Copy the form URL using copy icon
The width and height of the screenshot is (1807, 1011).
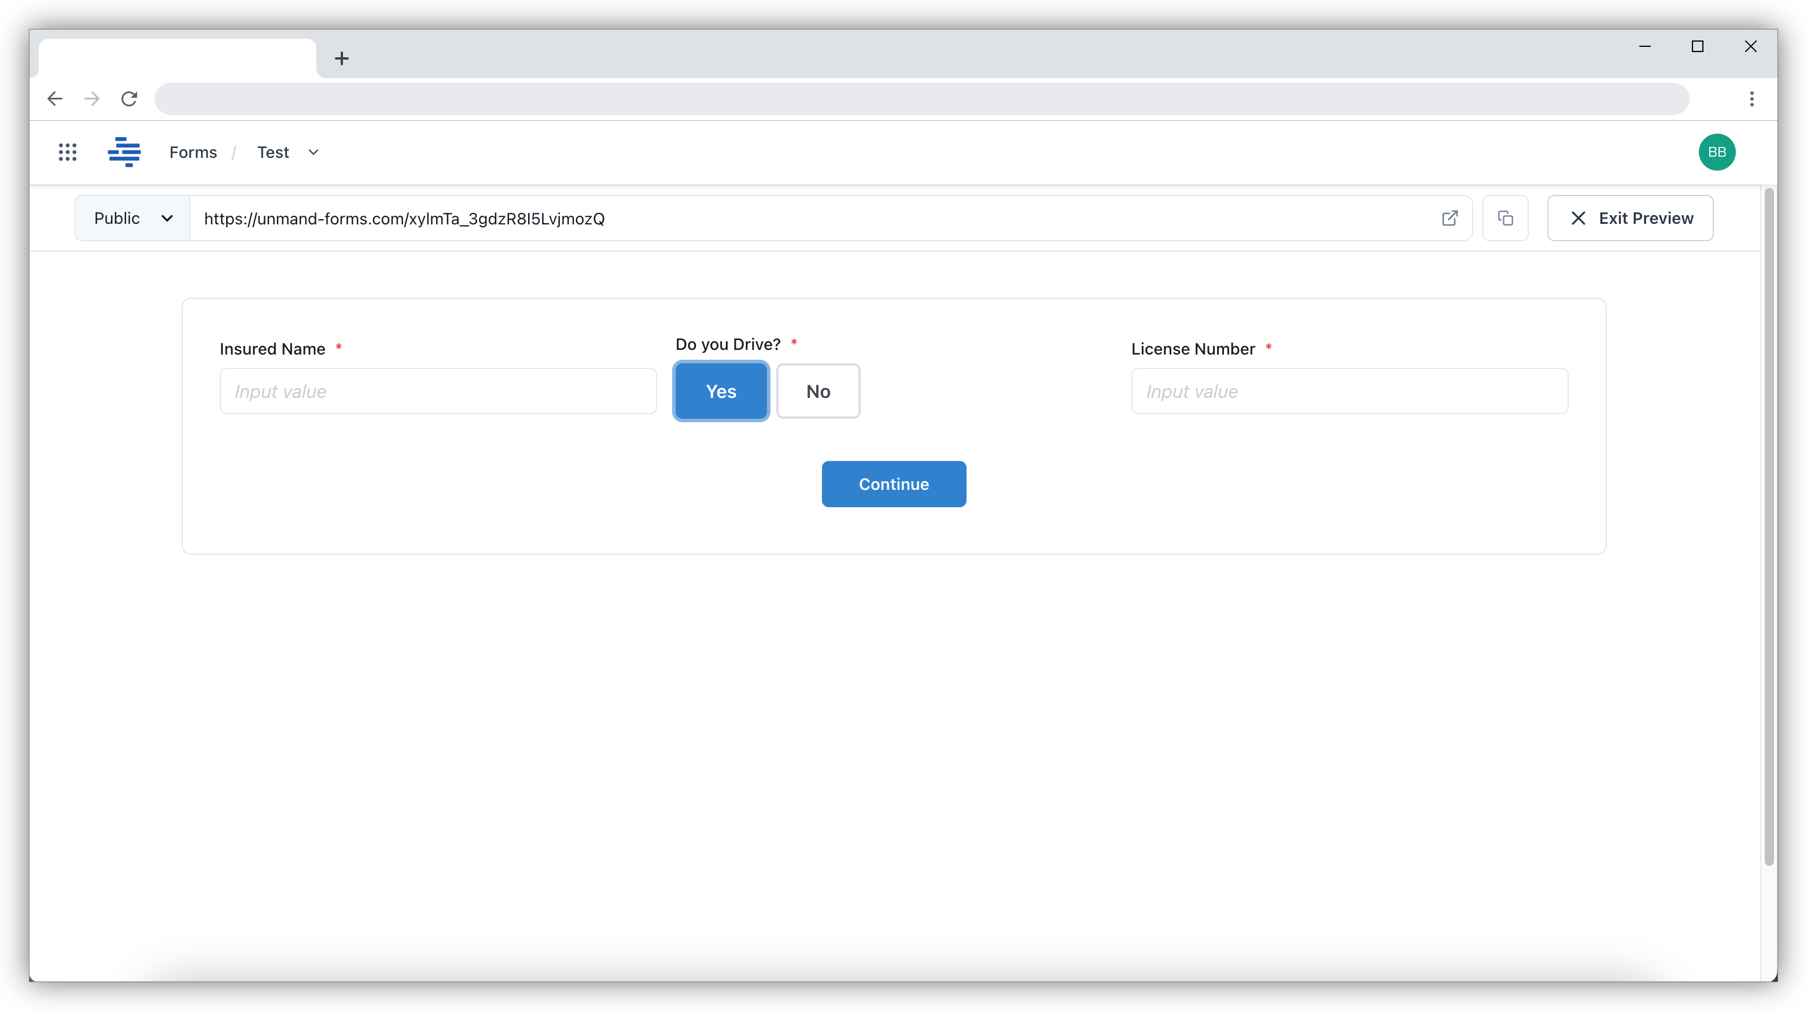click(1506, 218)
